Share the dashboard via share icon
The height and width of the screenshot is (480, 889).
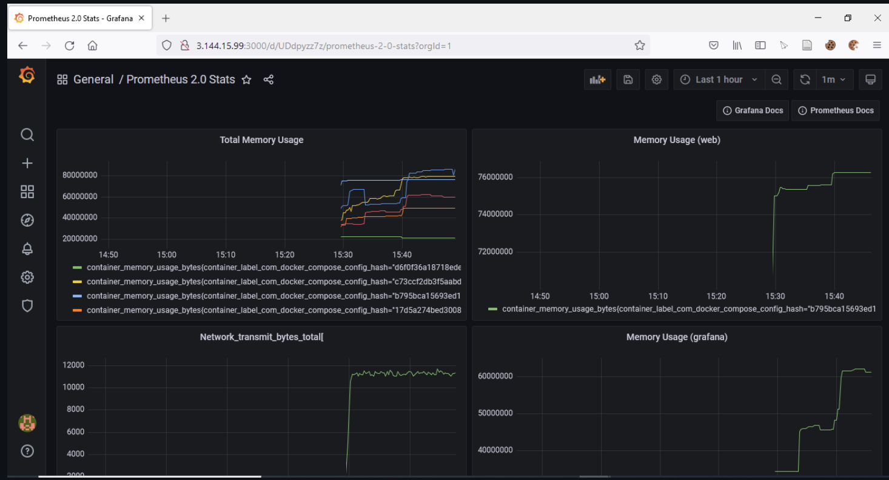[269, 79]
